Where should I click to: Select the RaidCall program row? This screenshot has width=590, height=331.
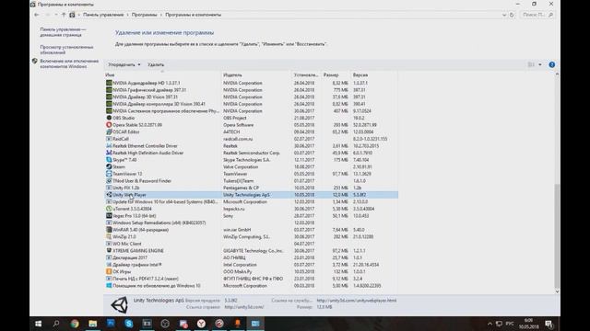(251, 139)
